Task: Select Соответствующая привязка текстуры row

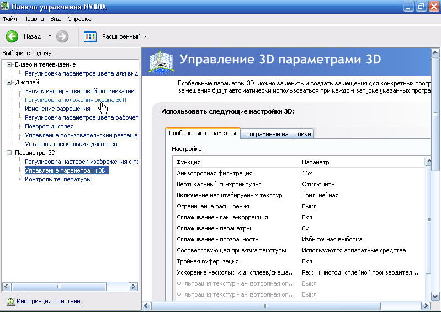Action: (300, 250)
